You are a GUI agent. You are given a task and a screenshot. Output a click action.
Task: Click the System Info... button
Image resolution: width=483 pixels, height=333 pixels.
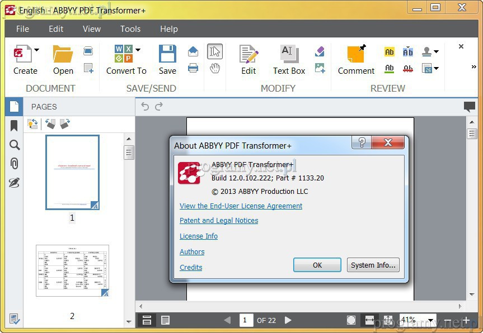pos(373,265)
